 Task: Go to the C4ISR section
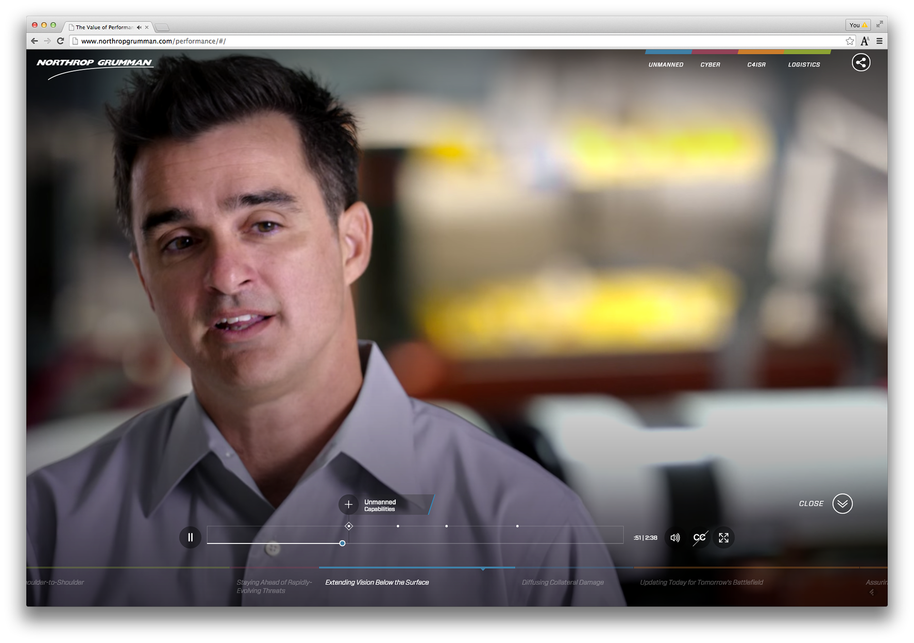point(756,65)
